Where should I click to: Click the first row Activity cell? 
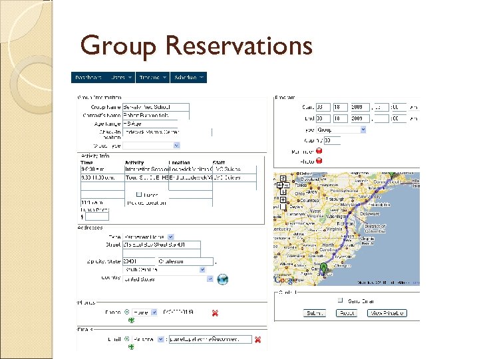point(146,169)
